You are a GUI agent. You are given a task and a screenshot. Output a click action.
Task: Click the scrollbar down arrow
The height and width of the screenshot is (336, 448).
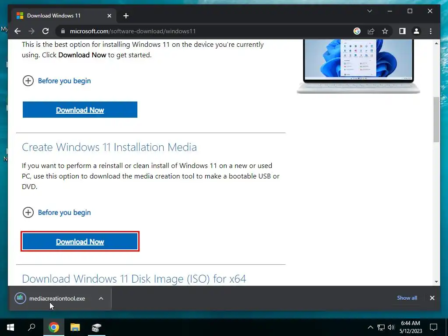[x=436, y=281]
